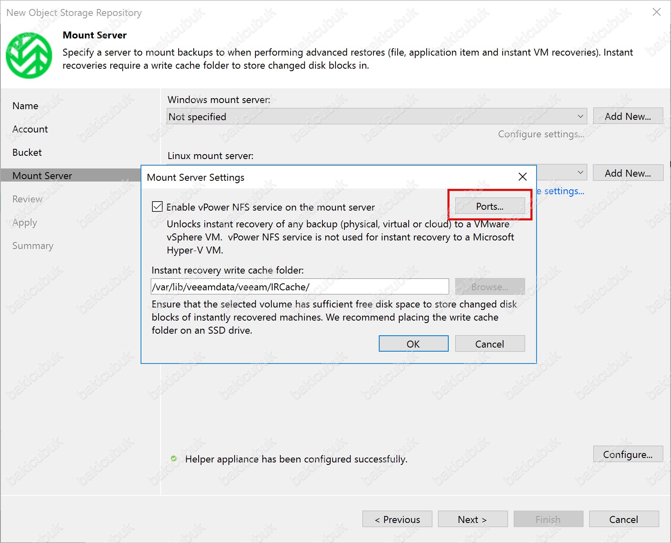671x543 pixels.
Task: Open the helper appliance Configure button
Action: coord(628,454)
